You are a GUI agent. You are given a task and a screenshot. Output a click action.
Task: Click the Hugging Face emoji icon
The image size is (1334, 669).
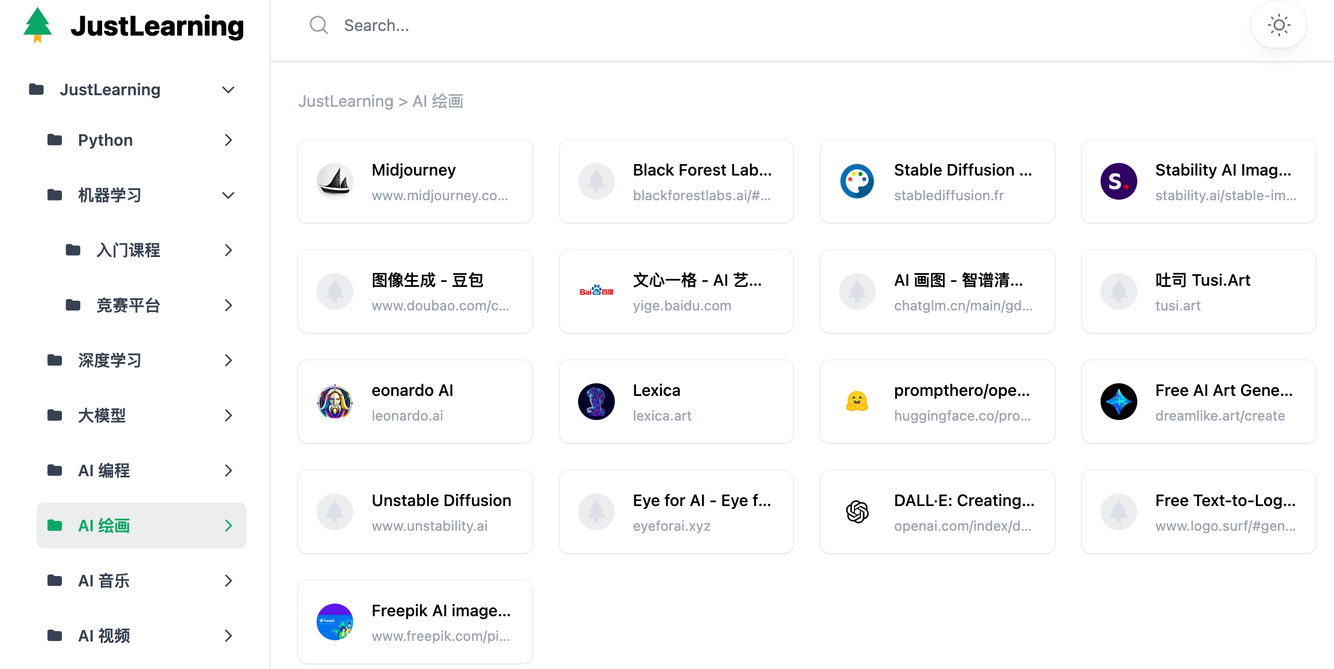[x=857, y=402]
